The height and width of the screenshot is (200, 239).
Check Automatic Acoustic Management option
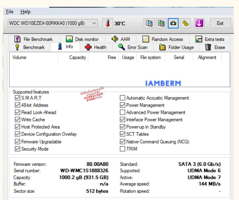123,98
